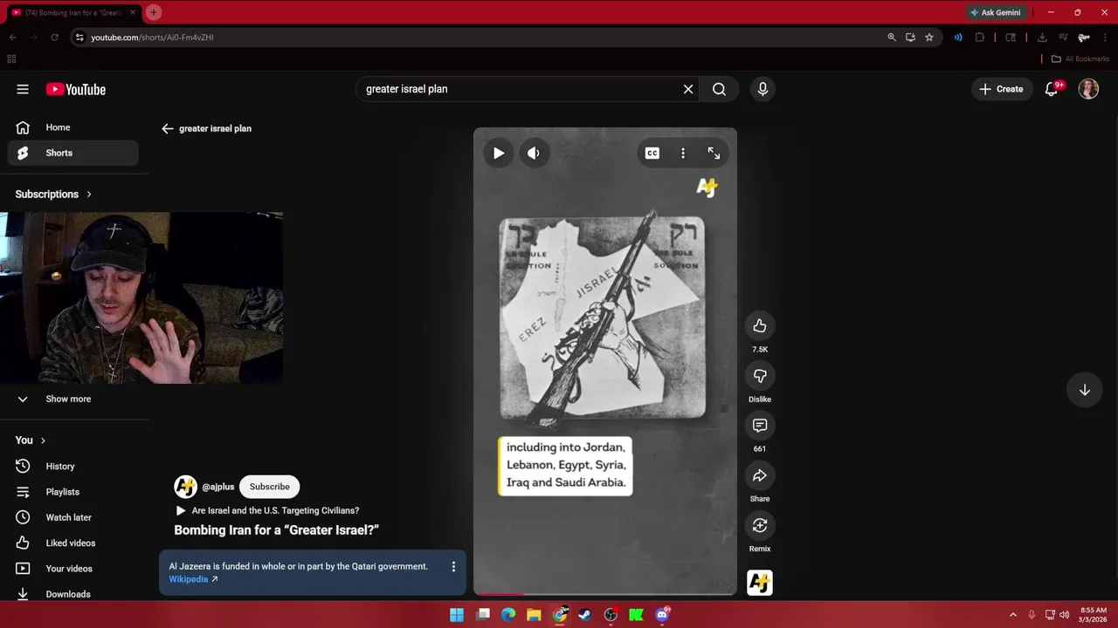Go to the next Short arrow

(1085, 390)
